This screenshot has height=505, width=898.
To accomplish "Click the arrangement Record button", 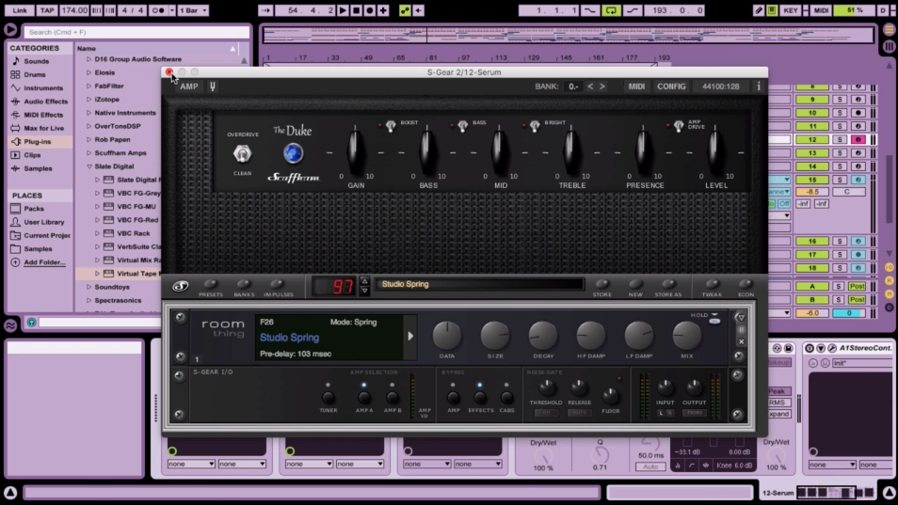I will tap(370, 10).
